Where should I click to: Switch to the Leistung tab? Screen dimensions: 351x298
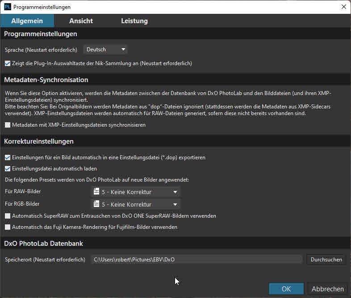tap(134, 21)
